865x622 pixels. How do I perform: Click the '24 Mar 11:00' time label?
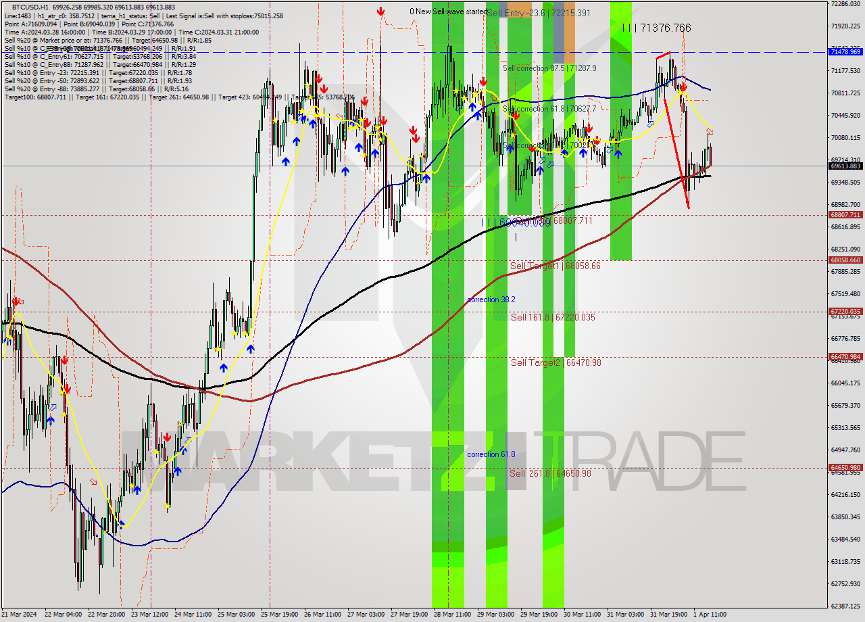pyautogui.click(x=193, y=615)
